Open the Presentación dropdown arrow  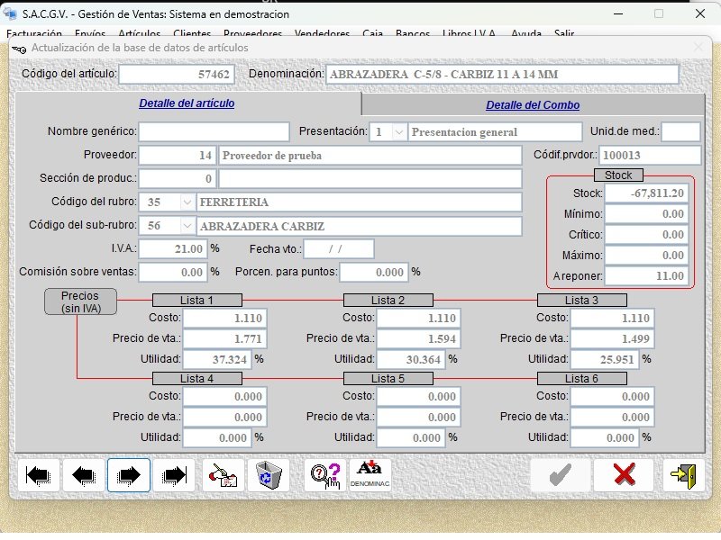pyautogui.click(x=398, y=132)
